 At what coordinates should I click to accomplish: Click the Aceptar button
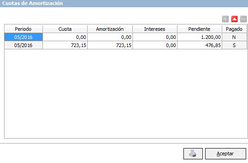[x=225, y=153]
